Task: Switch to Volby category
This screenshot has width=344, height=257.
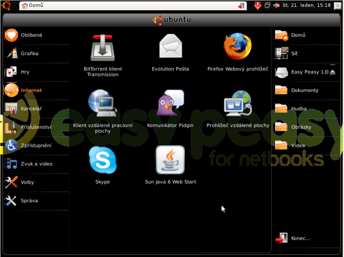Action: click(37, 183)
